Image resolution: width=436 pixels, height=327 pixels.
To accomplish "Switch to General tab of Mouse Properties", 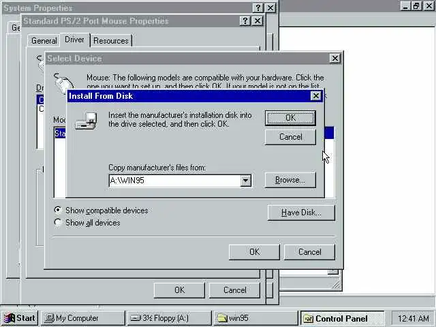I will click(44, 41).
